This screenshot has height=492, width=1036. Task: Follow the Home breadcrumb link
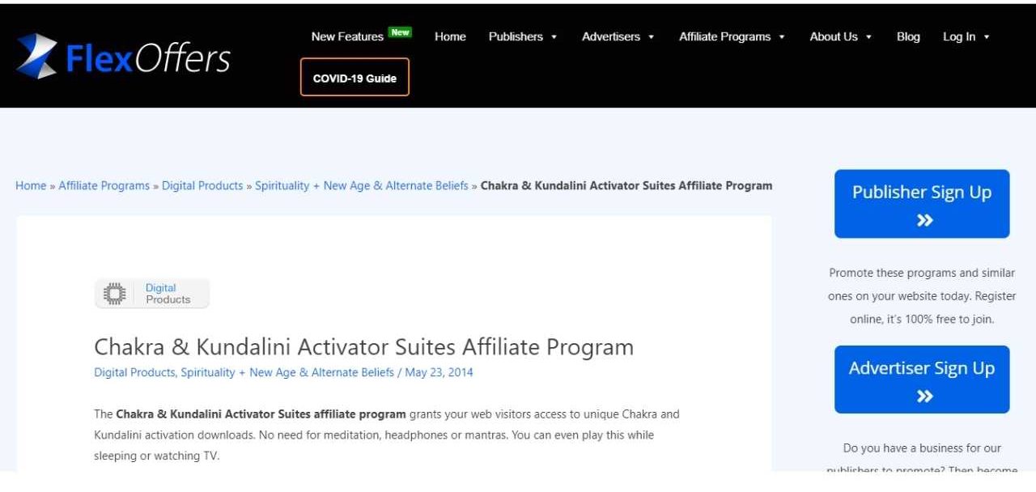coord(31,185)
